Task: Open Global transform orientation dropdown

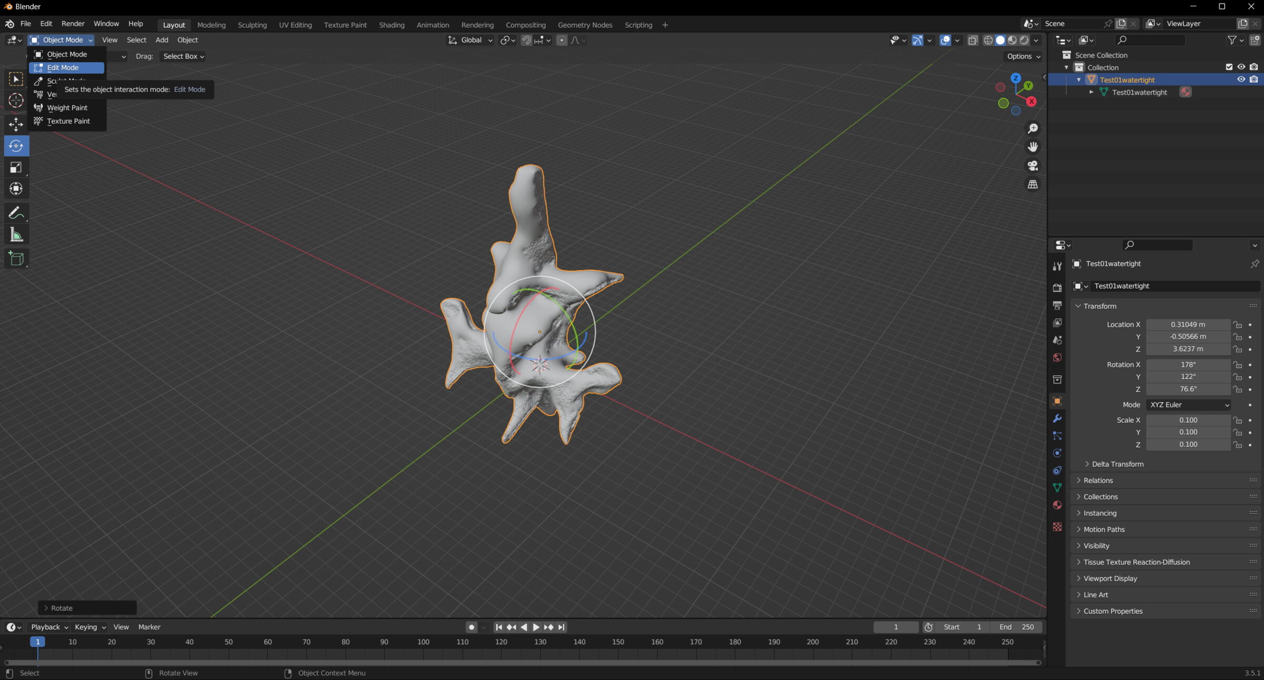Action: click(x=470, y=40)
